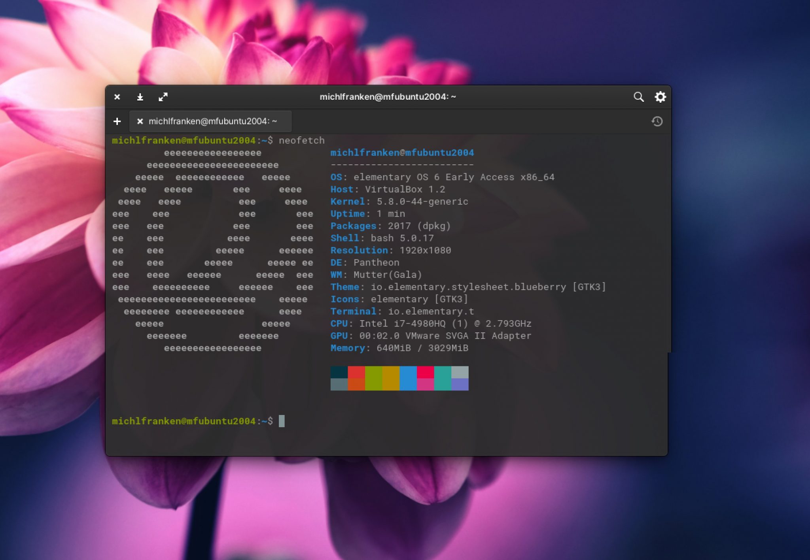Viewport: 810px width, 560px height.
Task: Open closed tabs history icon
Action: point(657,121)
